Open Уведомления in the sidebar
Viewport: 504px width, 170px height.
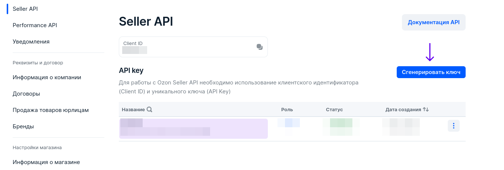click(31, 42)
